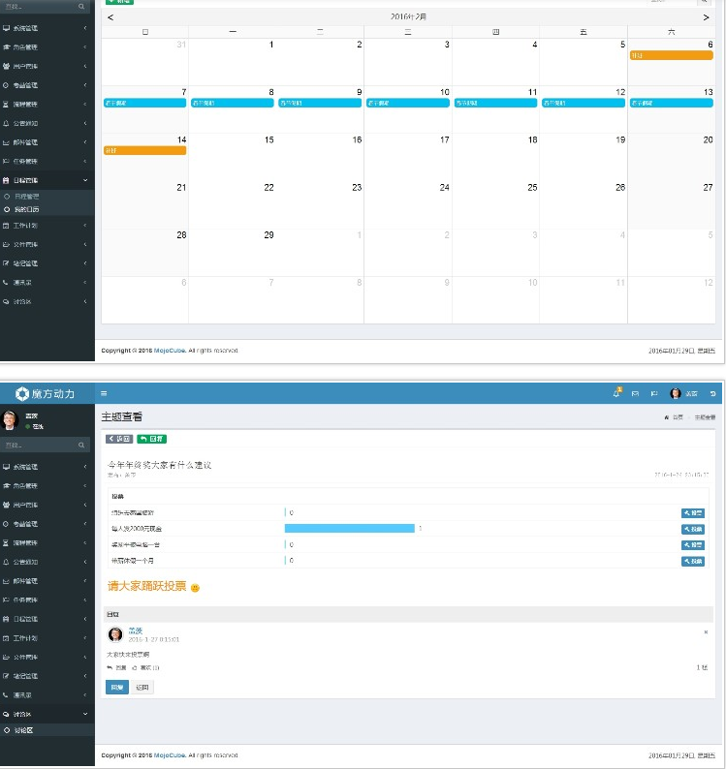Open the envelope mail icon in the header
Screen dimensions: 726x769
[x=636, y=393]
